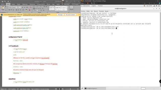161x90 pixels.
Task: Undo last action in Word
Action: pyautogui.click(x=5, y=1)
